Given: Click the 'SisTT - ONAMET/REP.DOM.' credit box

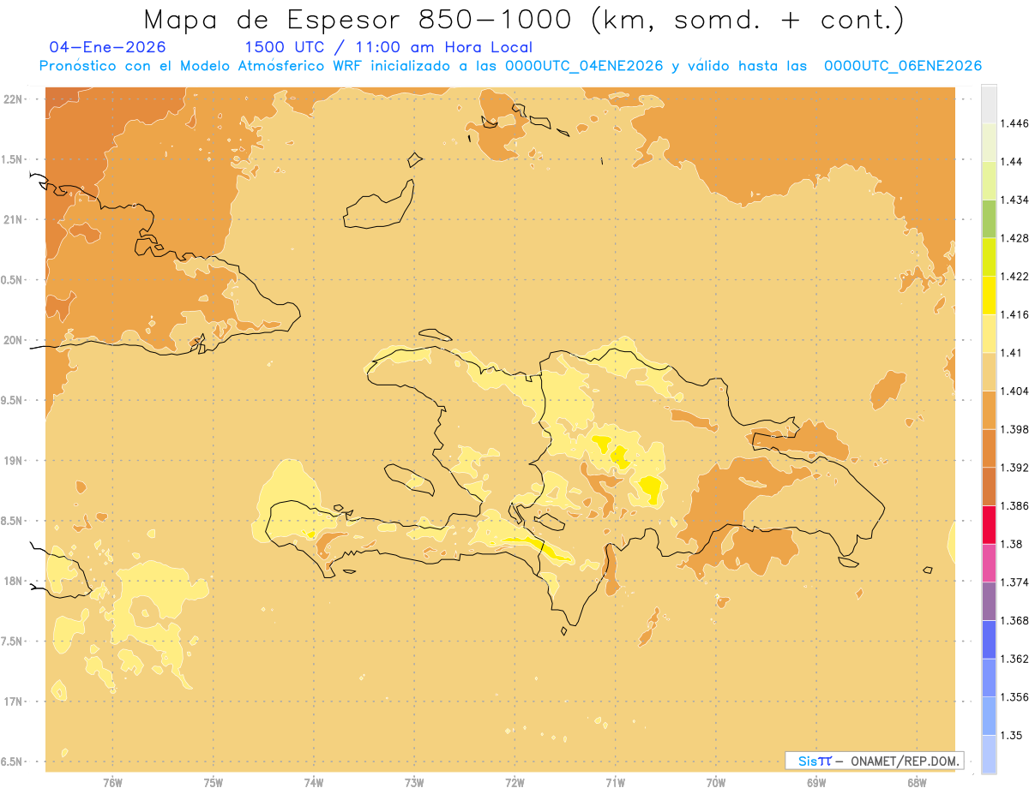Looking at the screenshot, I should point(874,761).
